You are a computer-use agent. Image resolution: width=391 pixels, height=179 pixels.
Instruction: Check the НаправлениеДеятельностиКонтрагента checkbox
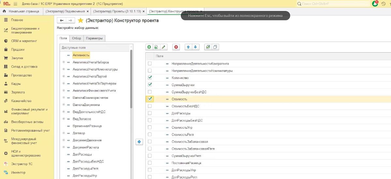coord(150,63)
